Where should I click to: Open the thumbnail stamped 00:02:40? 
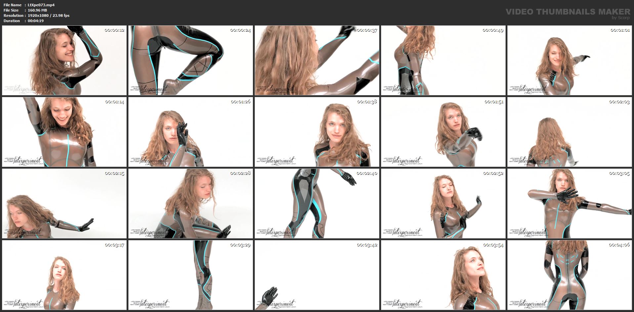[x=317, y=203]
